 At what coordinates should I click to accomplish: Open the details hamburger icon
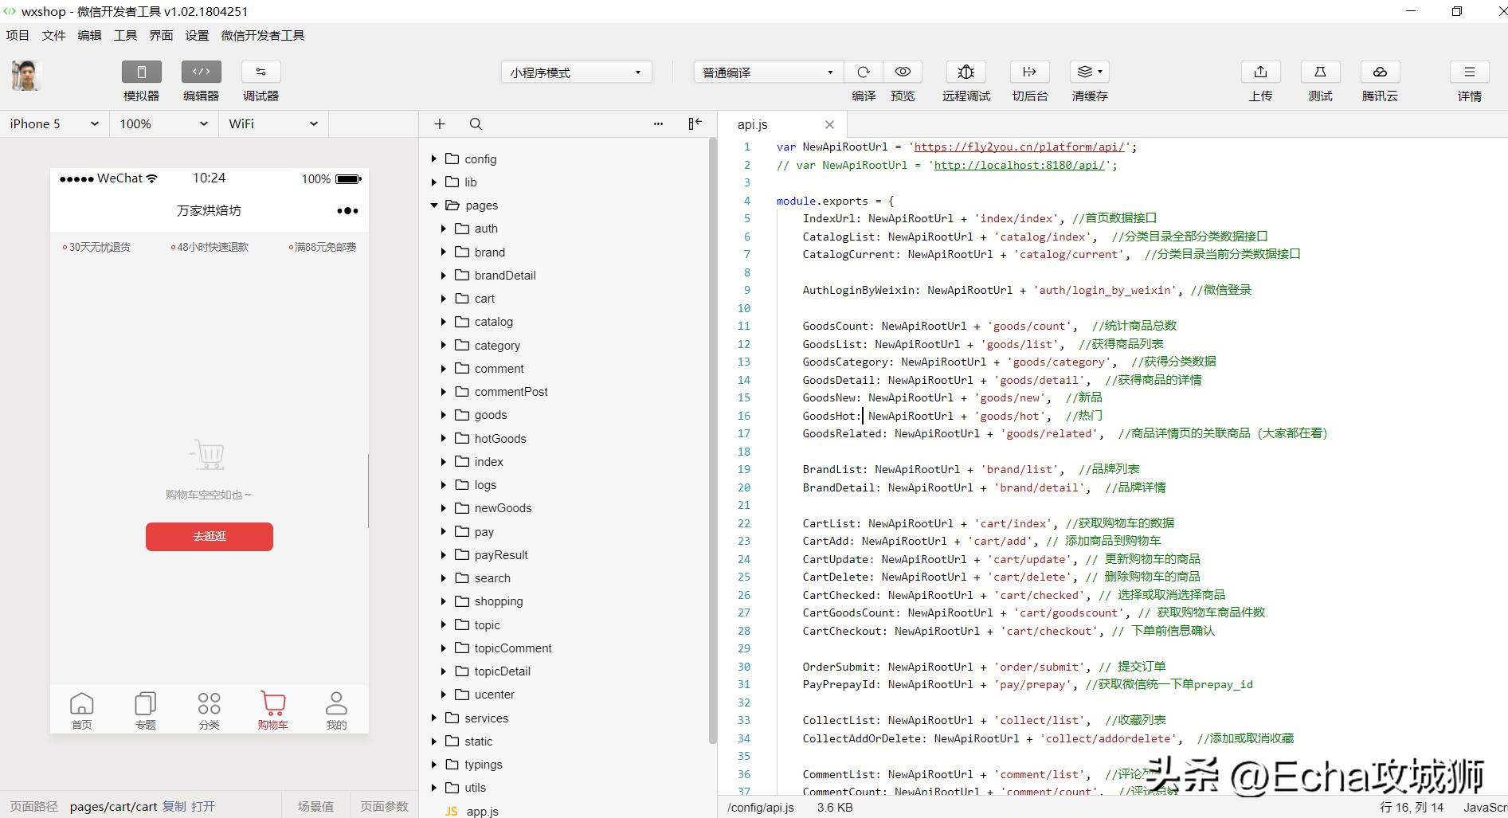1469,72
